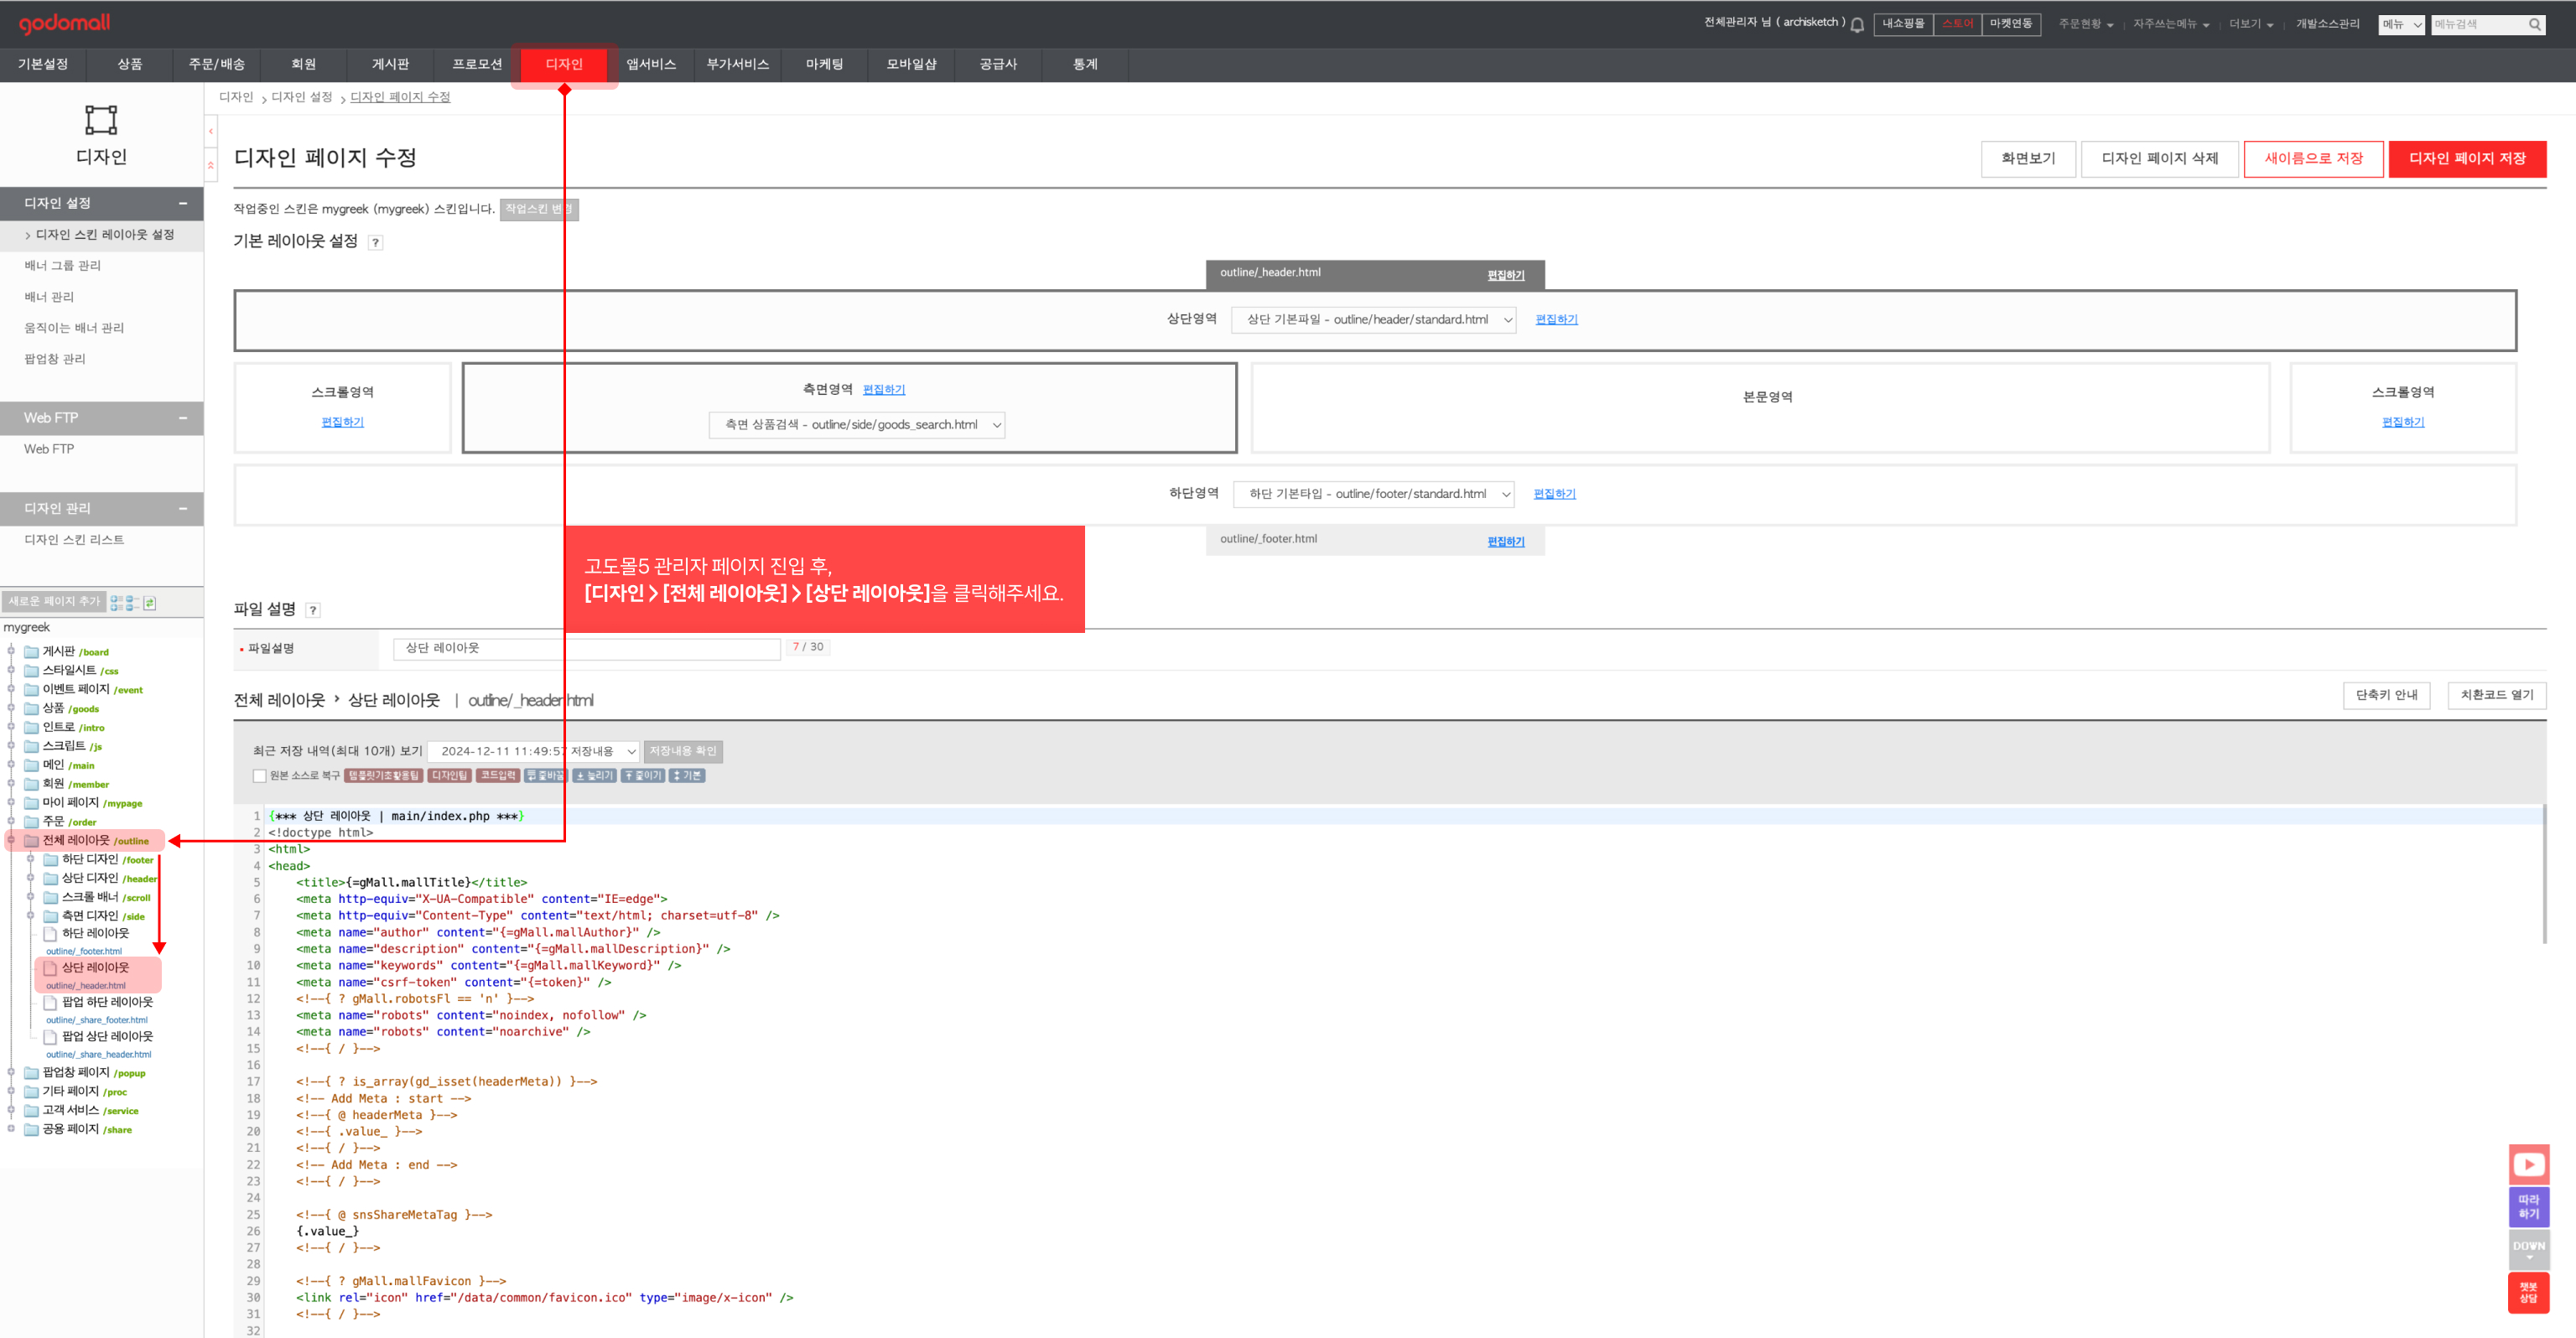The image size is (2576, 1338).
Task: Open the 기본설정 main menu
Action: 43,65
